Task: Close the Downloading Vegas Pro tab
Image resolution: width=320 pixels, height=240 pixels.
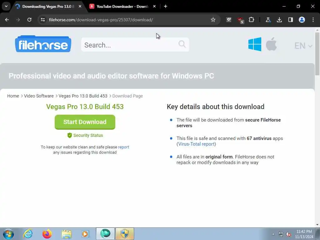Action: pos(80,6)
